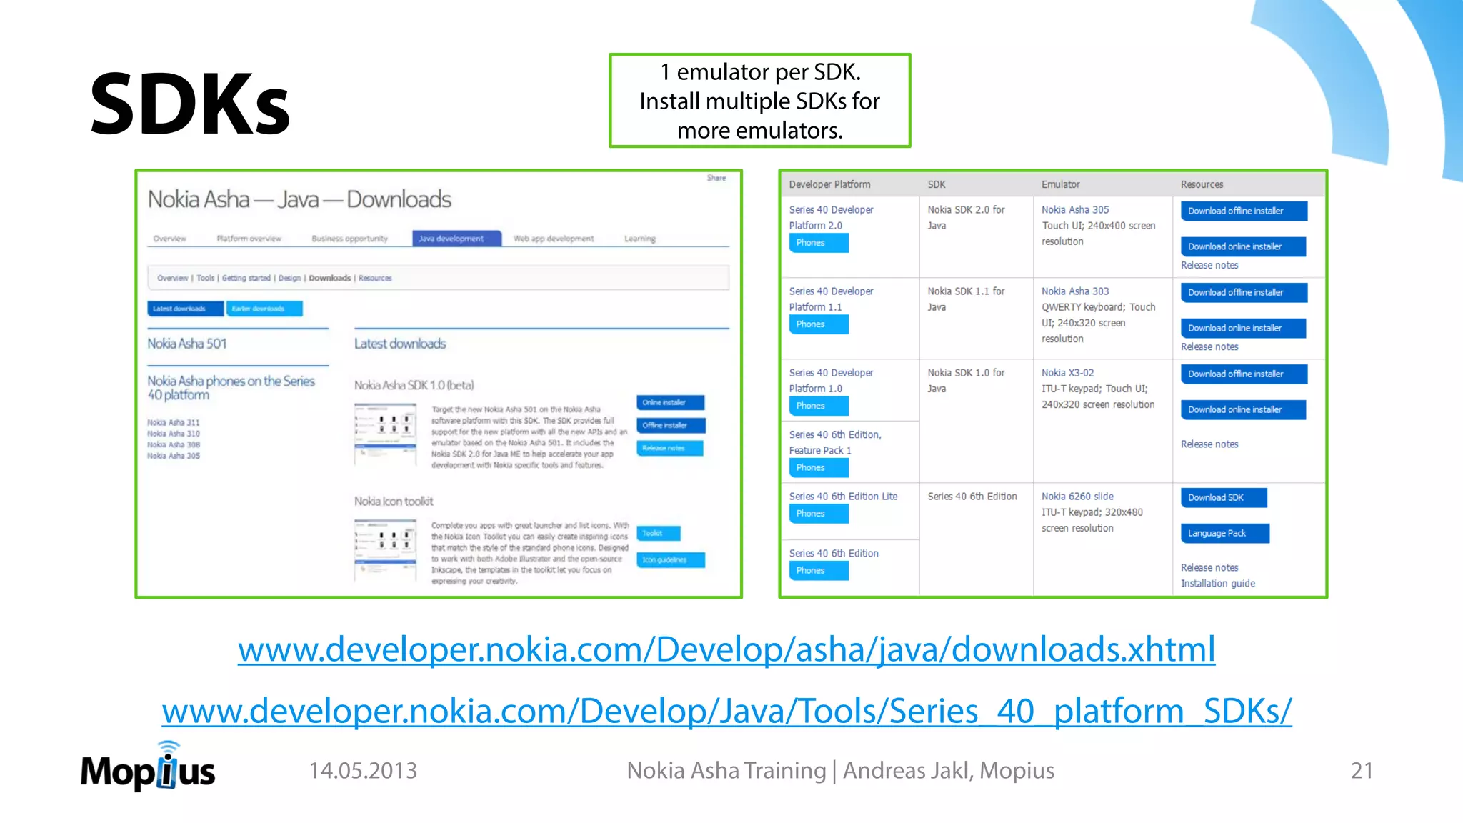Click the Share link on the page
1463x823 pixels.
click(716, 178)
